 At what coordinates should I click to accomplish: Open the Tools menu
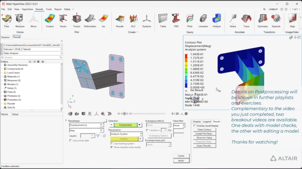[x=49, y=9]
